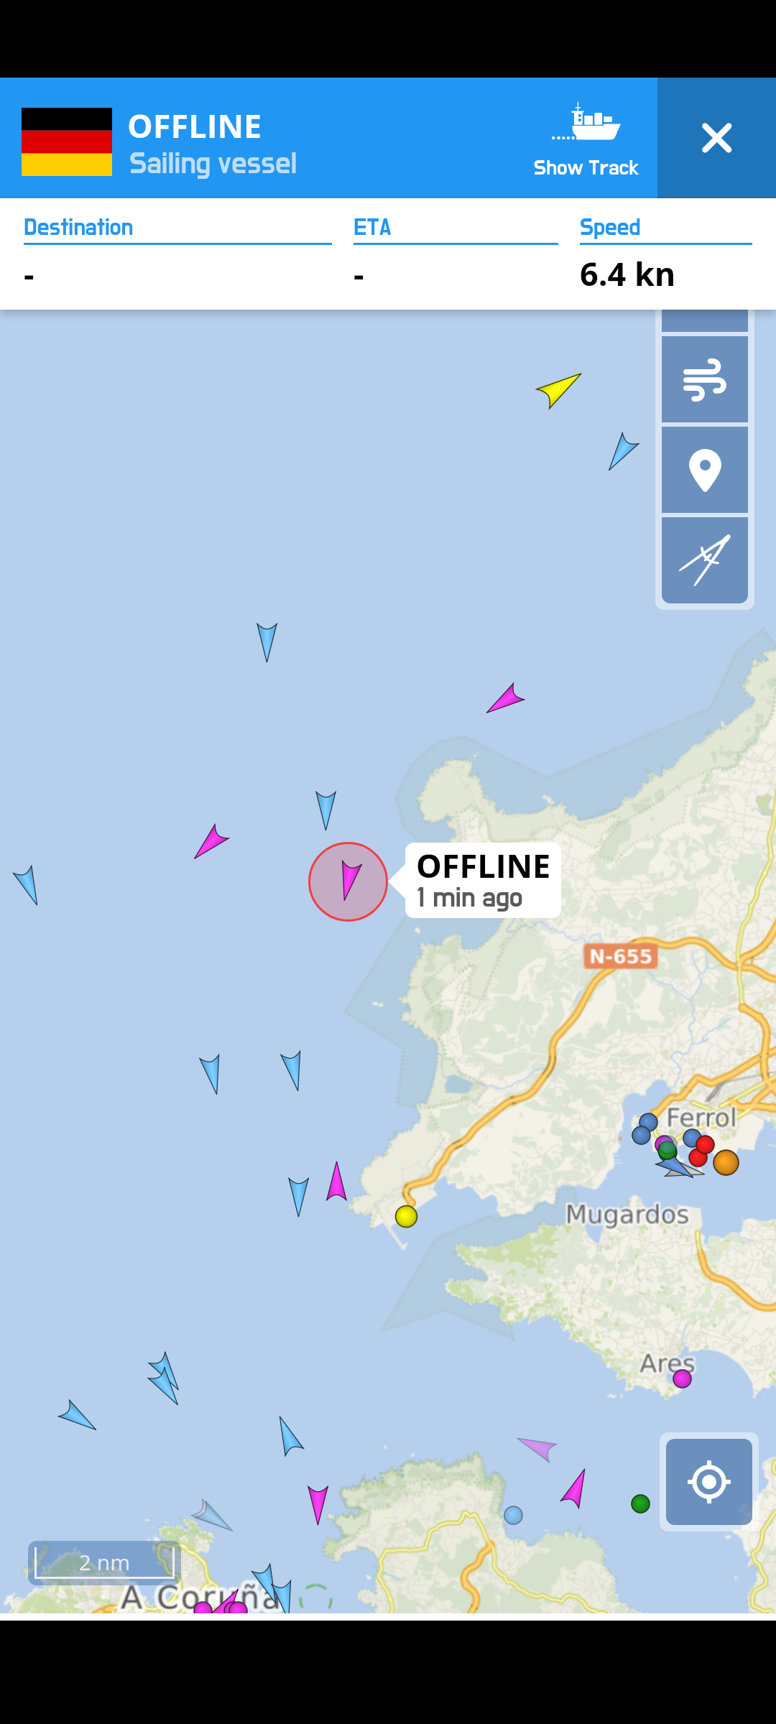Tap the 2 nm scale bar
Viewport: 776px width, 1724px height.
[104, 1562]
